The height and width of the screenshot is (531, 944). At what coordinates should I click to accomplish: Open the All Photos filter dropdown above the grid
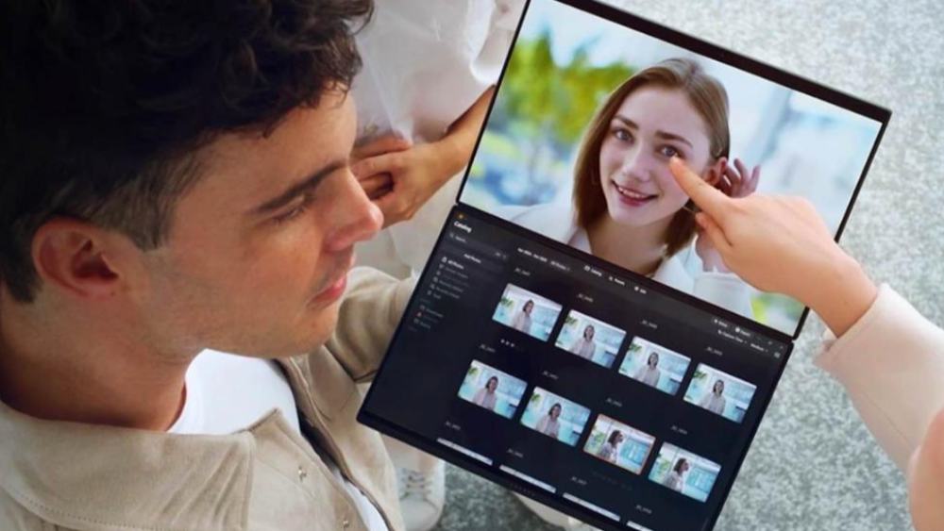(x=559, y=266)
